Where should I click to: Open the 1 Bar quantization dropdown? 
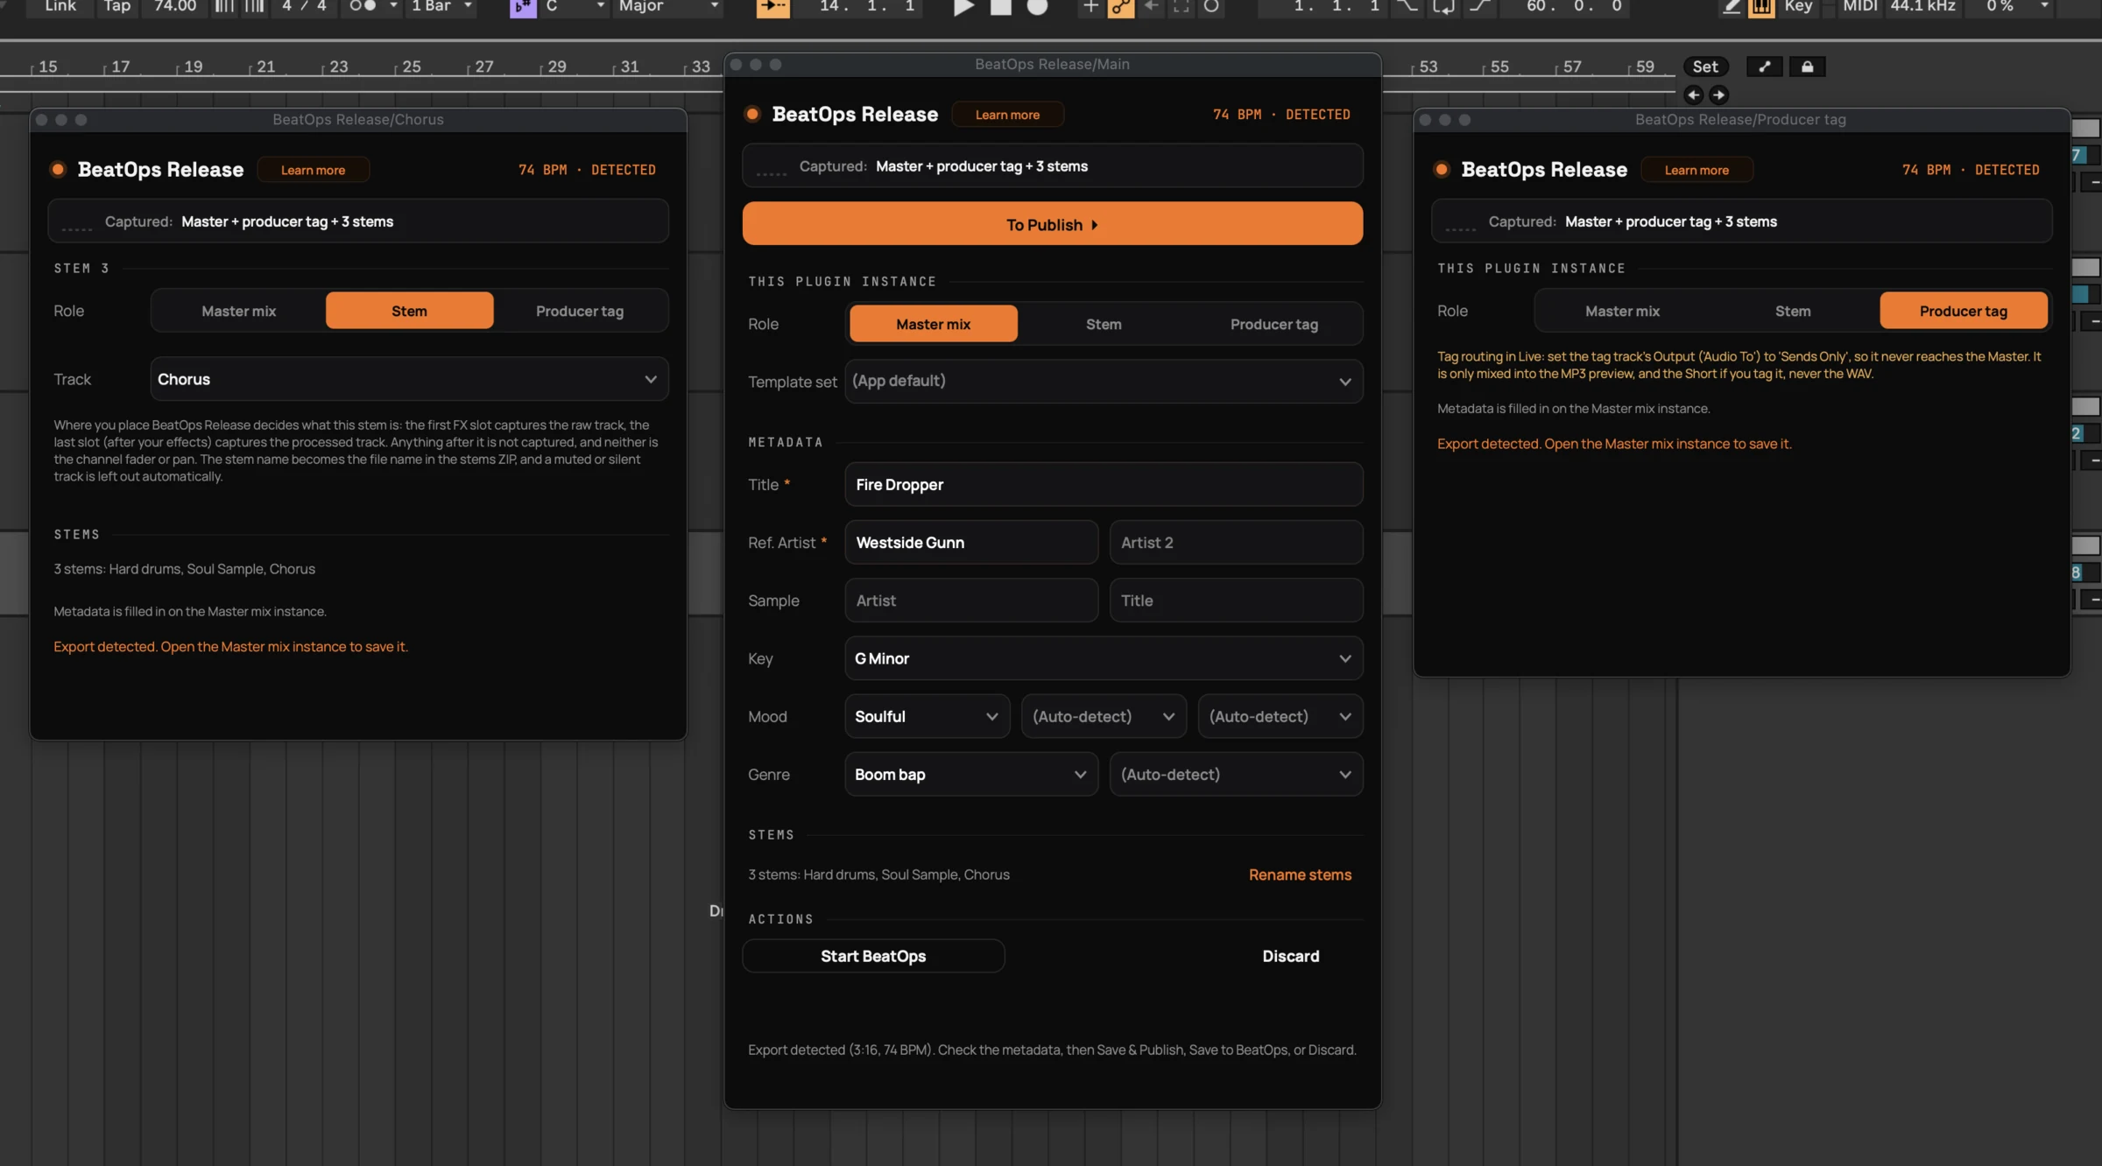(x=442, y=7)
